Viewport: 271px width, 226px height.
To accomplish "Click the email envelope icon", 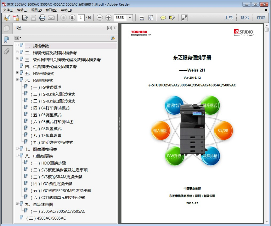I will pos(51,18).
